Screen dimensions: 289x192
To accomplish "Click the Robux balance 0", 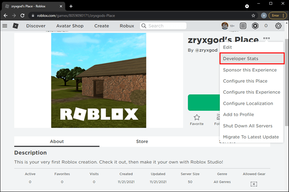I will click(266, 26).
